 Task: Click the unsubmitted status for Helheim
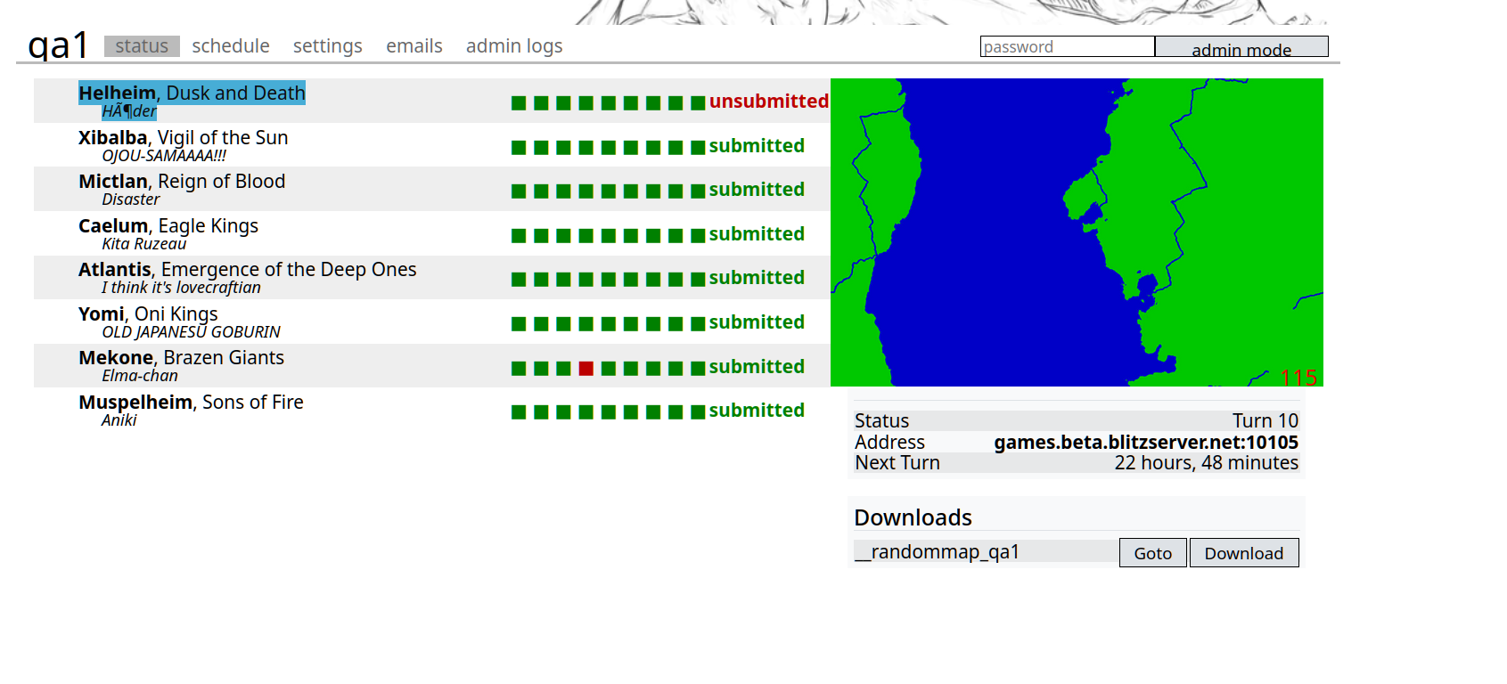click(768, 102)
